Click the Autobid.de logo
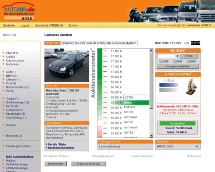The height and width of the screenshot is (172, 215). click(18, 11)
